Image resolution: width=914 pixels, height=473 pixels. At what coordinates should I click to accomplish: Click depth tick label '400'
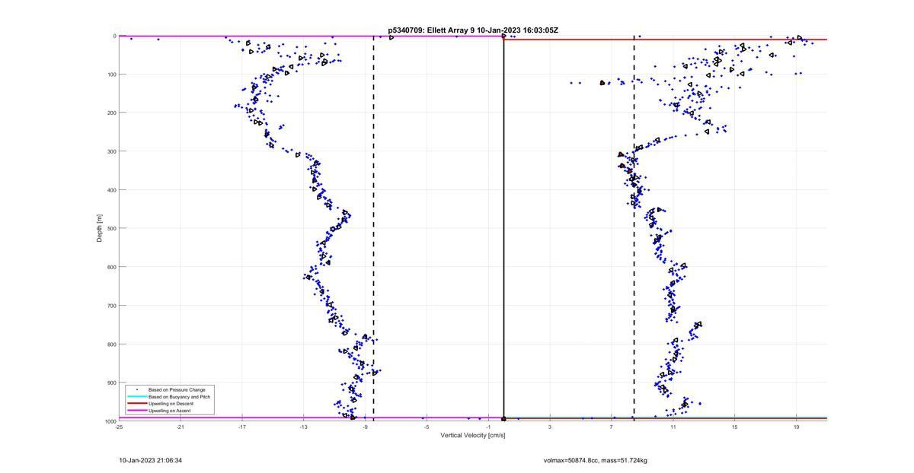coord(111,190)
